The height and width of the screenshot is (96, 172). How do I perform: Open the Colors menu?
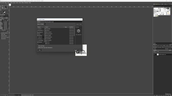coord(17,3)
